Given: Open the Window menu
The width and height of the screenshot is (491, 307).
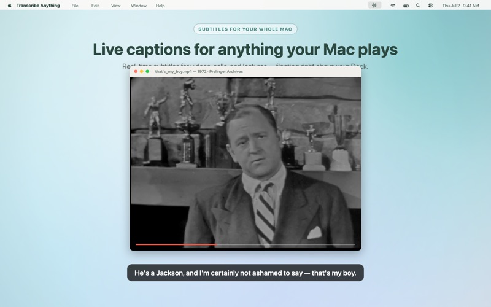Looking at the screenshot, I should pos(139,6).
